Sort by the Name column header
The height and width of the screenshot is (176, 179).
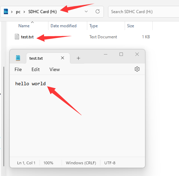tap(24, 26)
